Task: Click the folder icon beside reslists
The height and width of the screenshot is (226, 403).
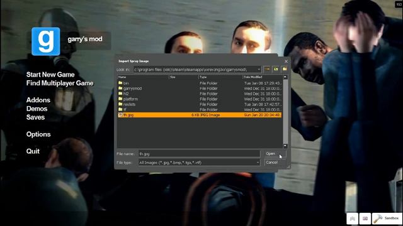Action: (x=120, y=104)
